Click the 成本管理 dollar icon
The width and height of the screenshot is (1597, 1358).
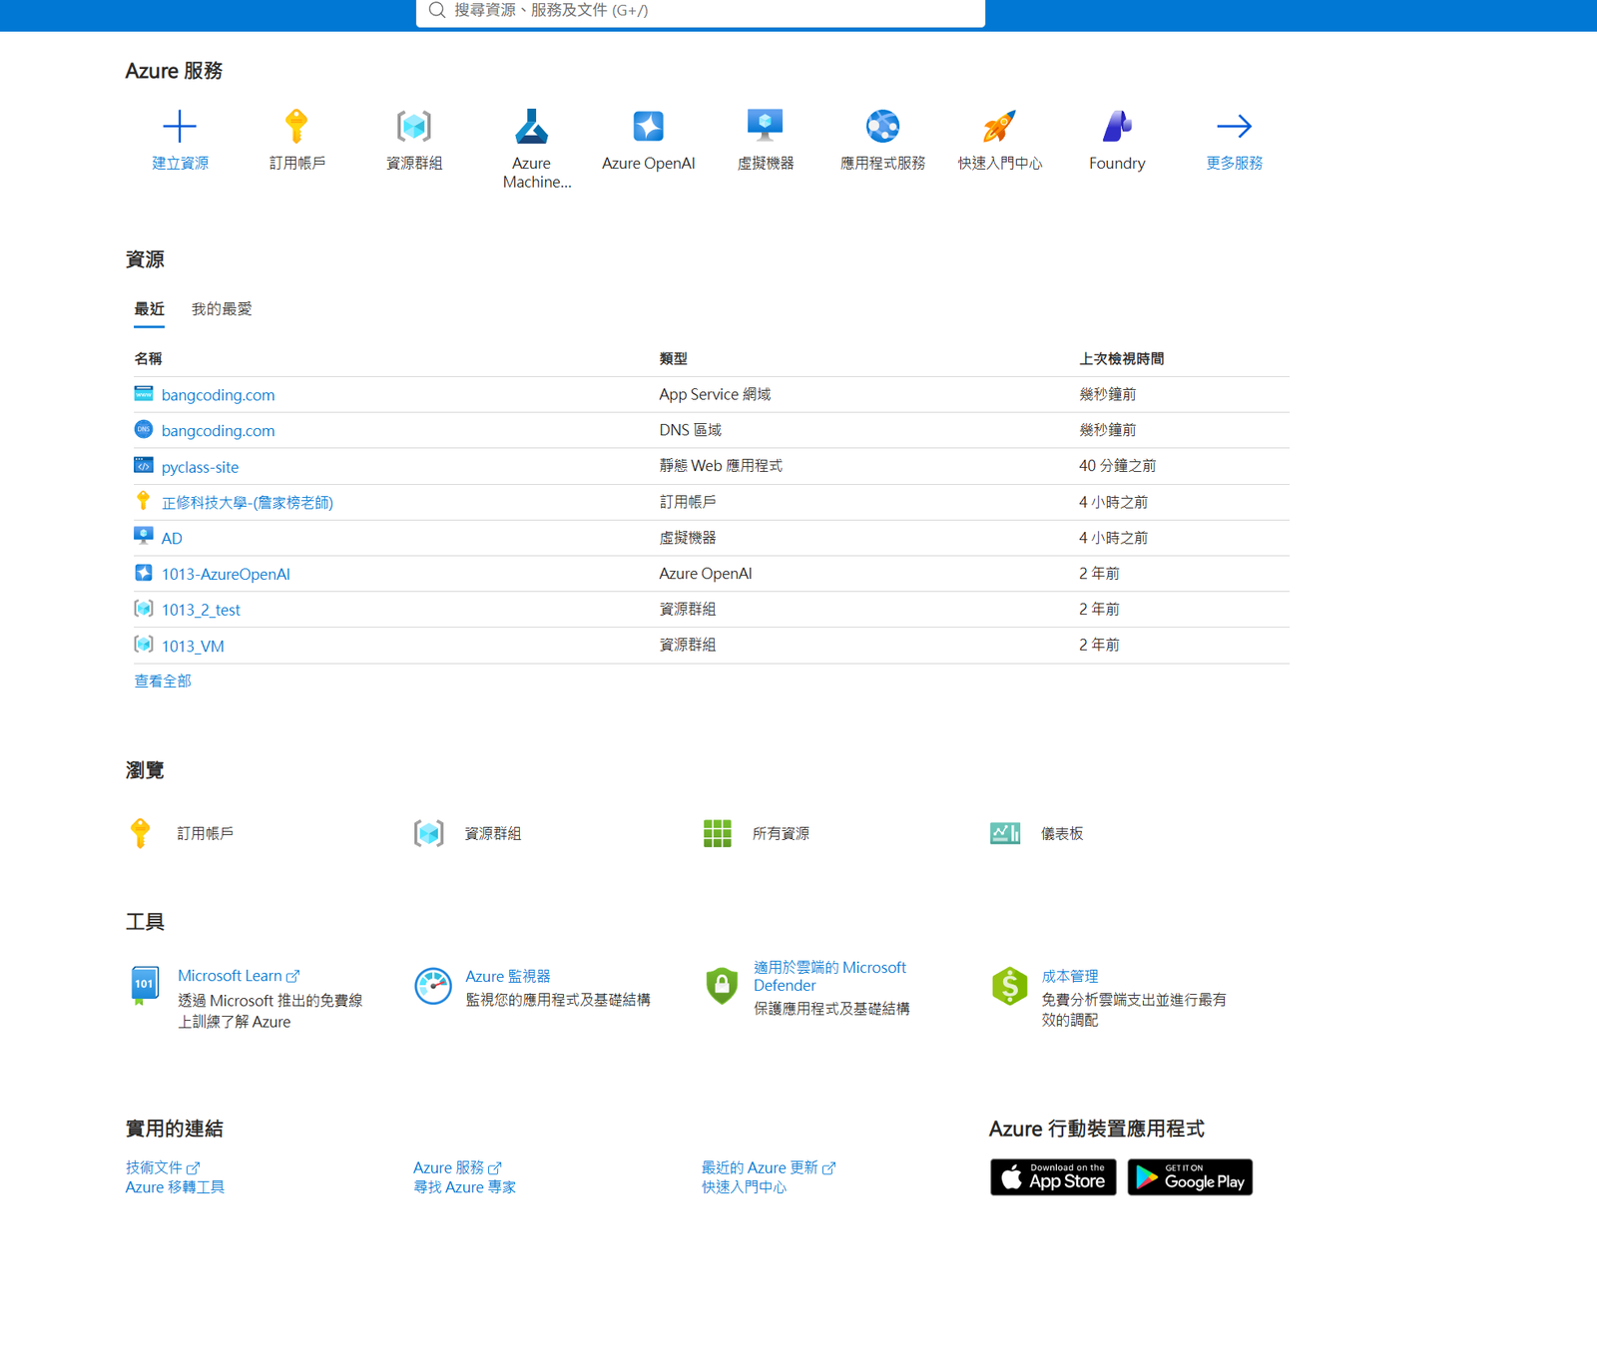coord(1009,986)
